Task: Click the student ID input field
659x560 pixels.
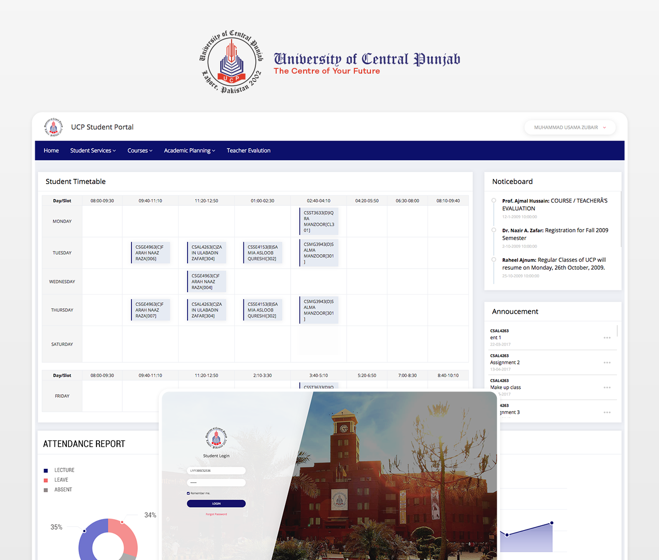Action: (216, 471)
